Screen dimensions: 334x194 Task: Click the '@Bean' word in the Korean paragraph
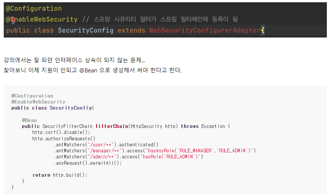(x=88, y=71)
